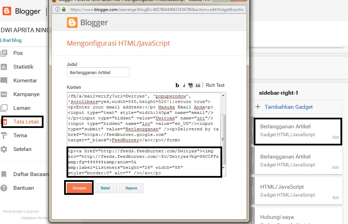The image size is (348, 224).
Task: Click the Judul title input field
Action: tap(98, 72)
